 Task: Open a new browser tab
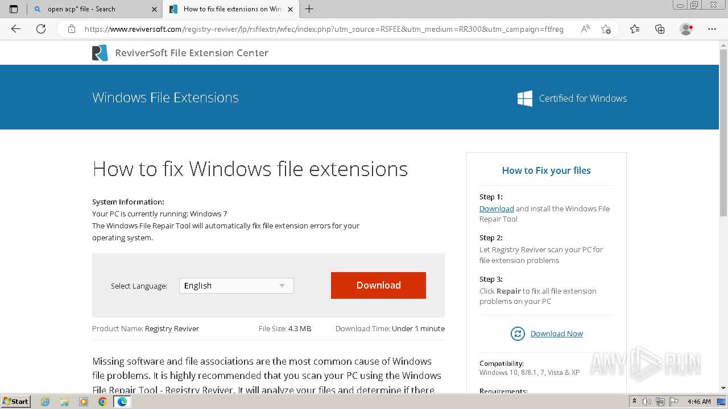tap(309, 9)
